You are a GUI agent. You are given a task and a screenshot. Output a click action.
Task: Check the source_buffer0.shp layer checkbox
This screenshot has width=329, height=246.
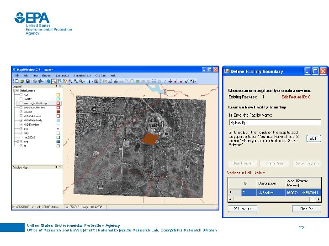pos(21,103)
